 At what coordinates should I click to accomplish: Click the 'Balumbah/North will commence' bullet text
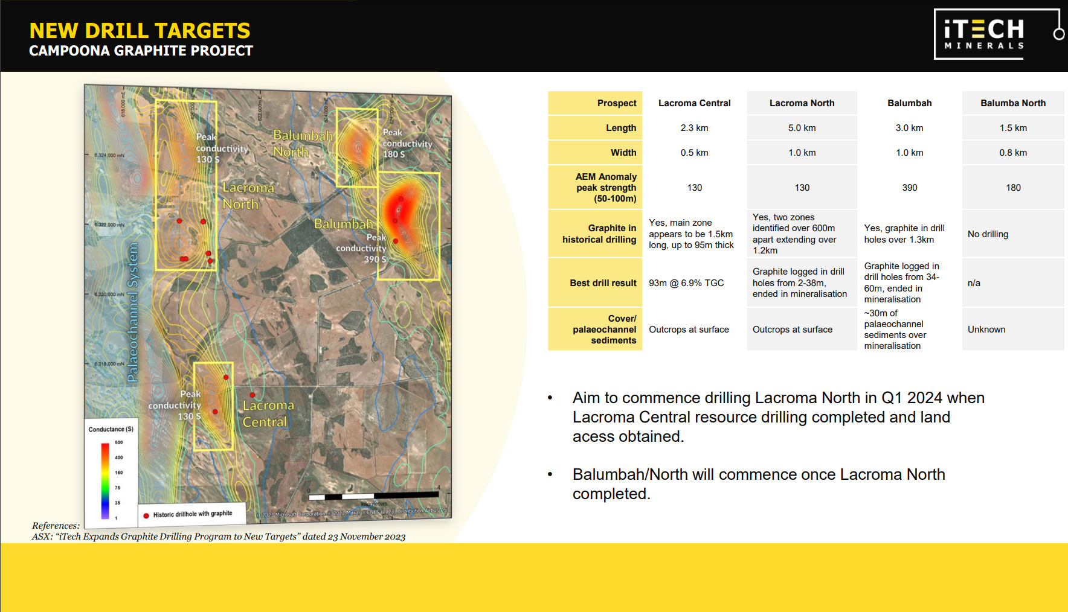tap(759, 484)
